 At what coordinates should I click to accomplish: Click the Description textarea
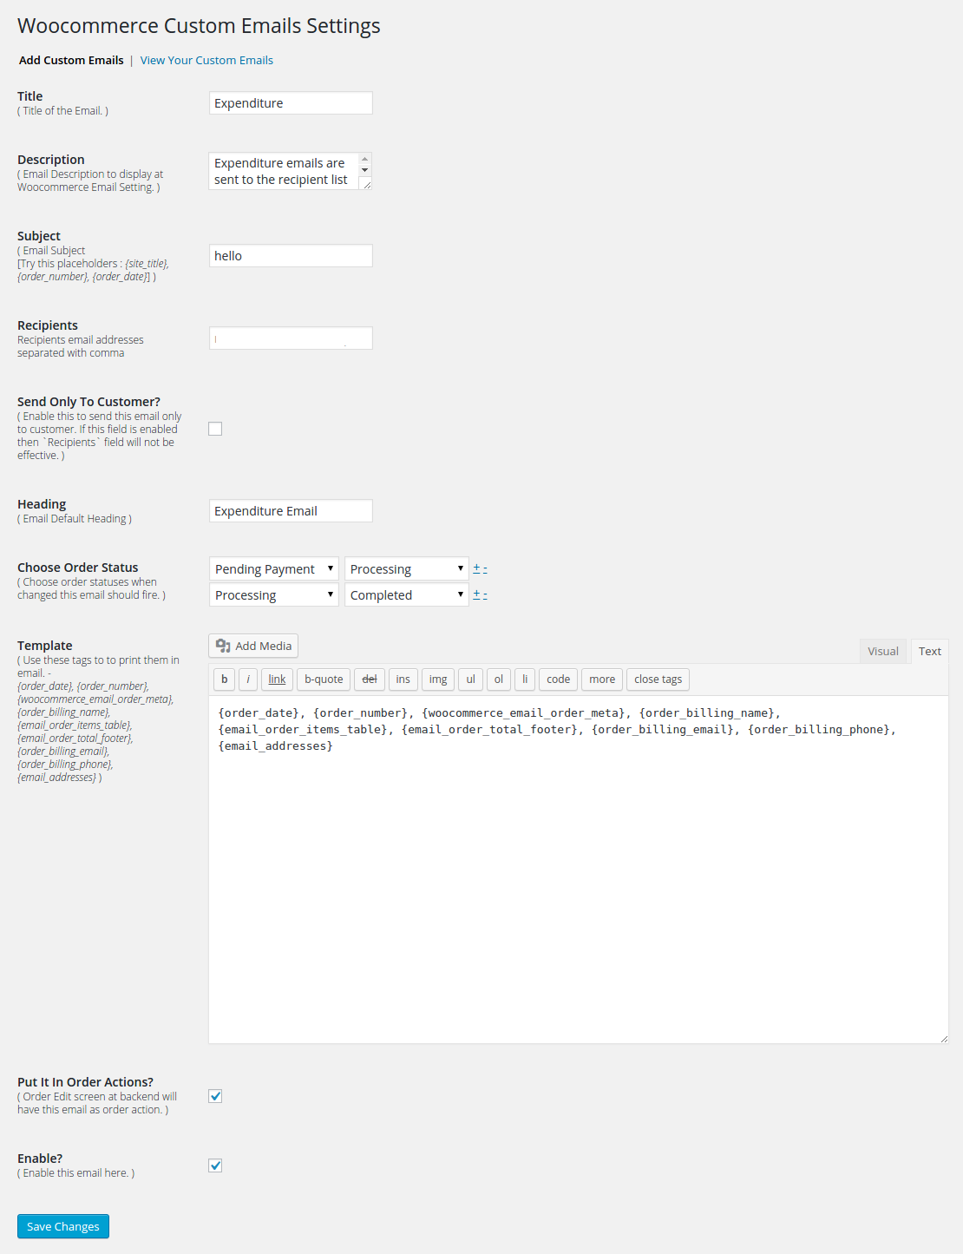click(283, 171)
